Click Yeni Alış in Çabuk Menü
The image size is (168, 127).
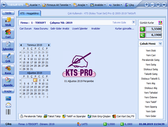151,83
